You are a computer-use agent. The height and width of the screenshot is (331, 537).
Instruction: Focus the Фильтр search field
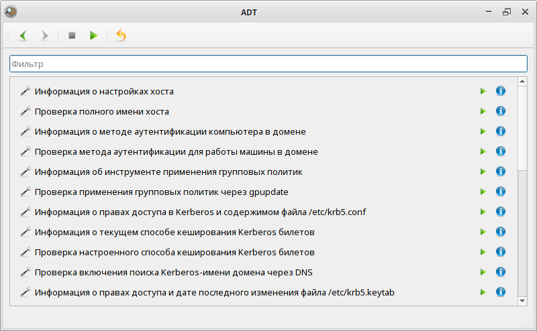click(268, 64)
